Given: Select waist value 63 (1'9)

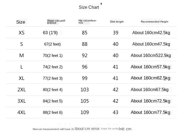Looking at the screenshot, I should coord(50,33).
